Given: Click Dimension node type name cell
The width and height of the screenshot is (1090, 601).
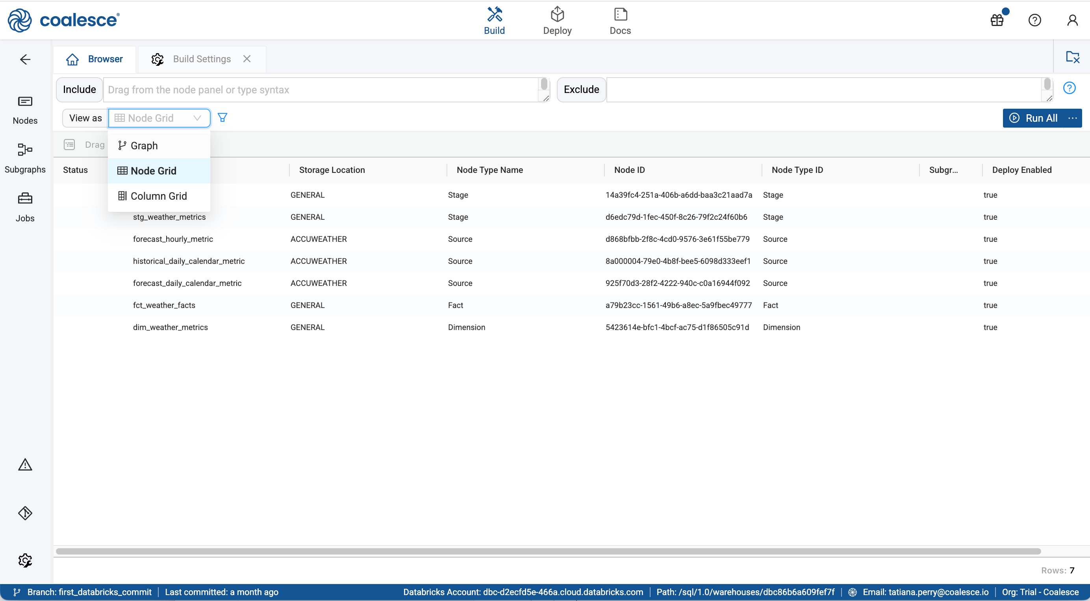Looking at the screenshot, I should point(466,327).
